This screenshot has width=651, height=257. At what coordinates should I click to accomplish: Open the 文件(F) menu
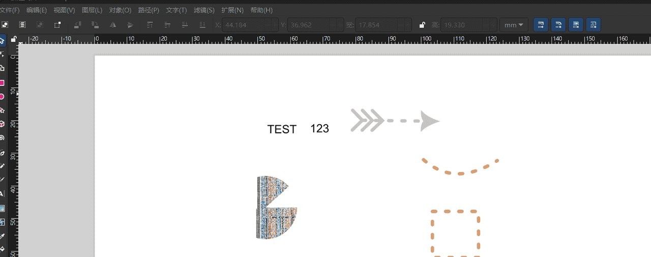(10, 10)
